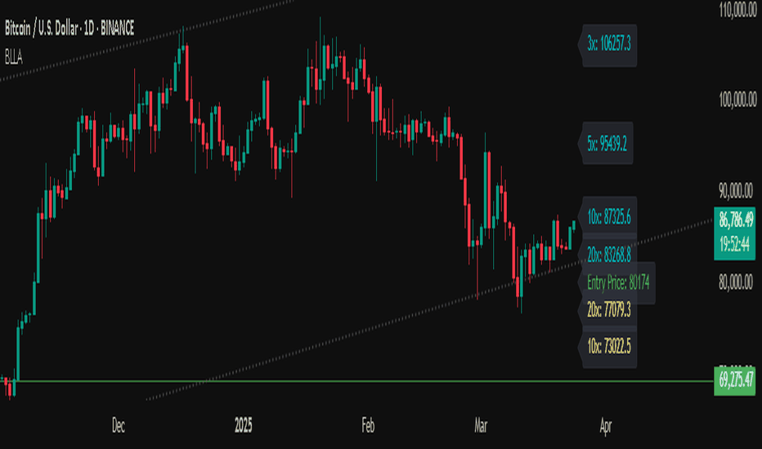Select the BLLA indicator label

14,57
